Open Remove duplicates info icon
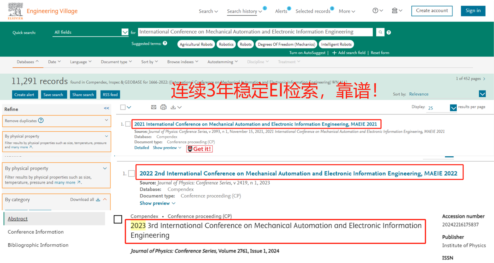Image resolution: width=494 pixels, height=263 pixels. 41,120
